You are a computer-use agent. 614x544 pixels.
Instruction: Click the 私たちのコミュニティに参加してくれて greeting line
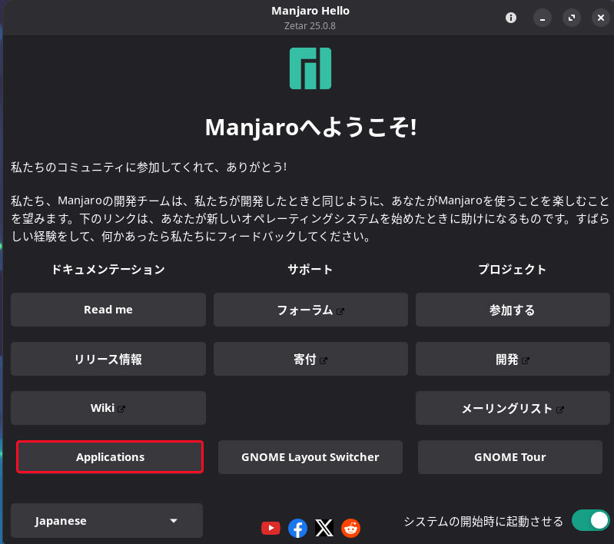(x=149, y=168)
